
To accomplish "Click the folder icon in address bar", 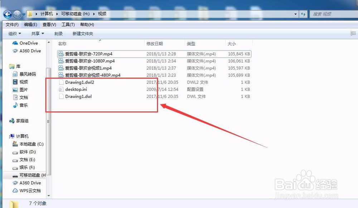I will 30,14.
